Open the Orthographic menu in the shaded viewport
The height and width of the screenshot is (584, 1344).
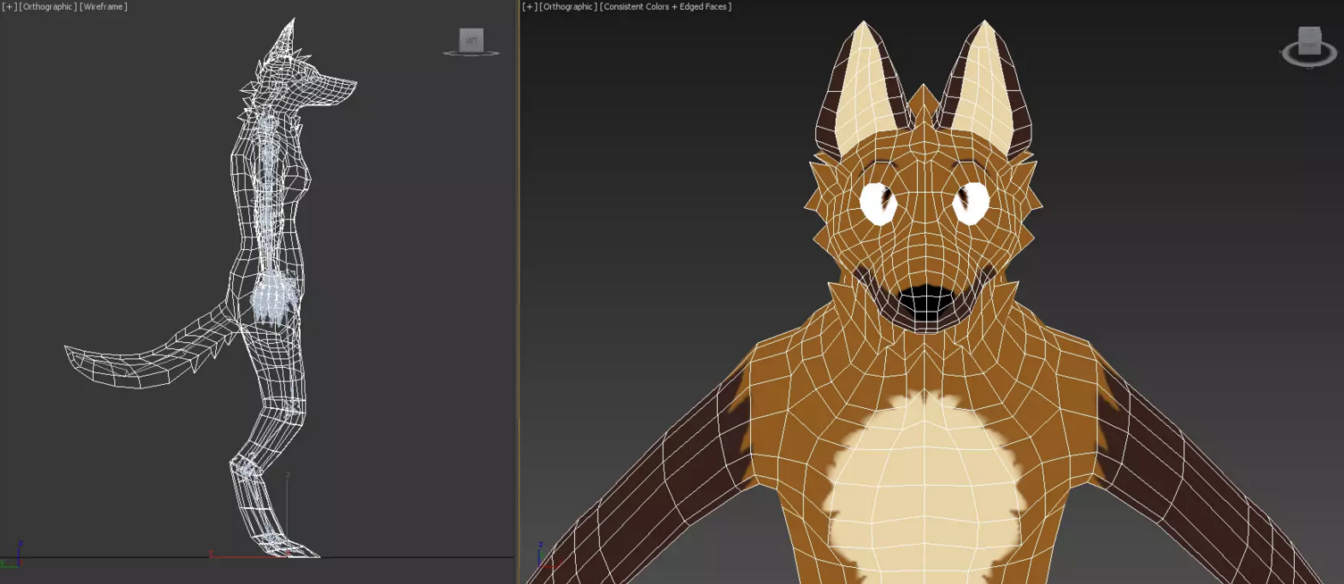click(568, 7)
